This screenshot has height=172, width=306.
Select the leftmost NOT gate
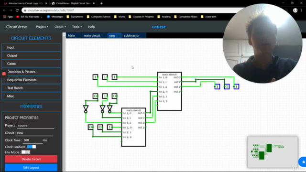pos(86,109)
